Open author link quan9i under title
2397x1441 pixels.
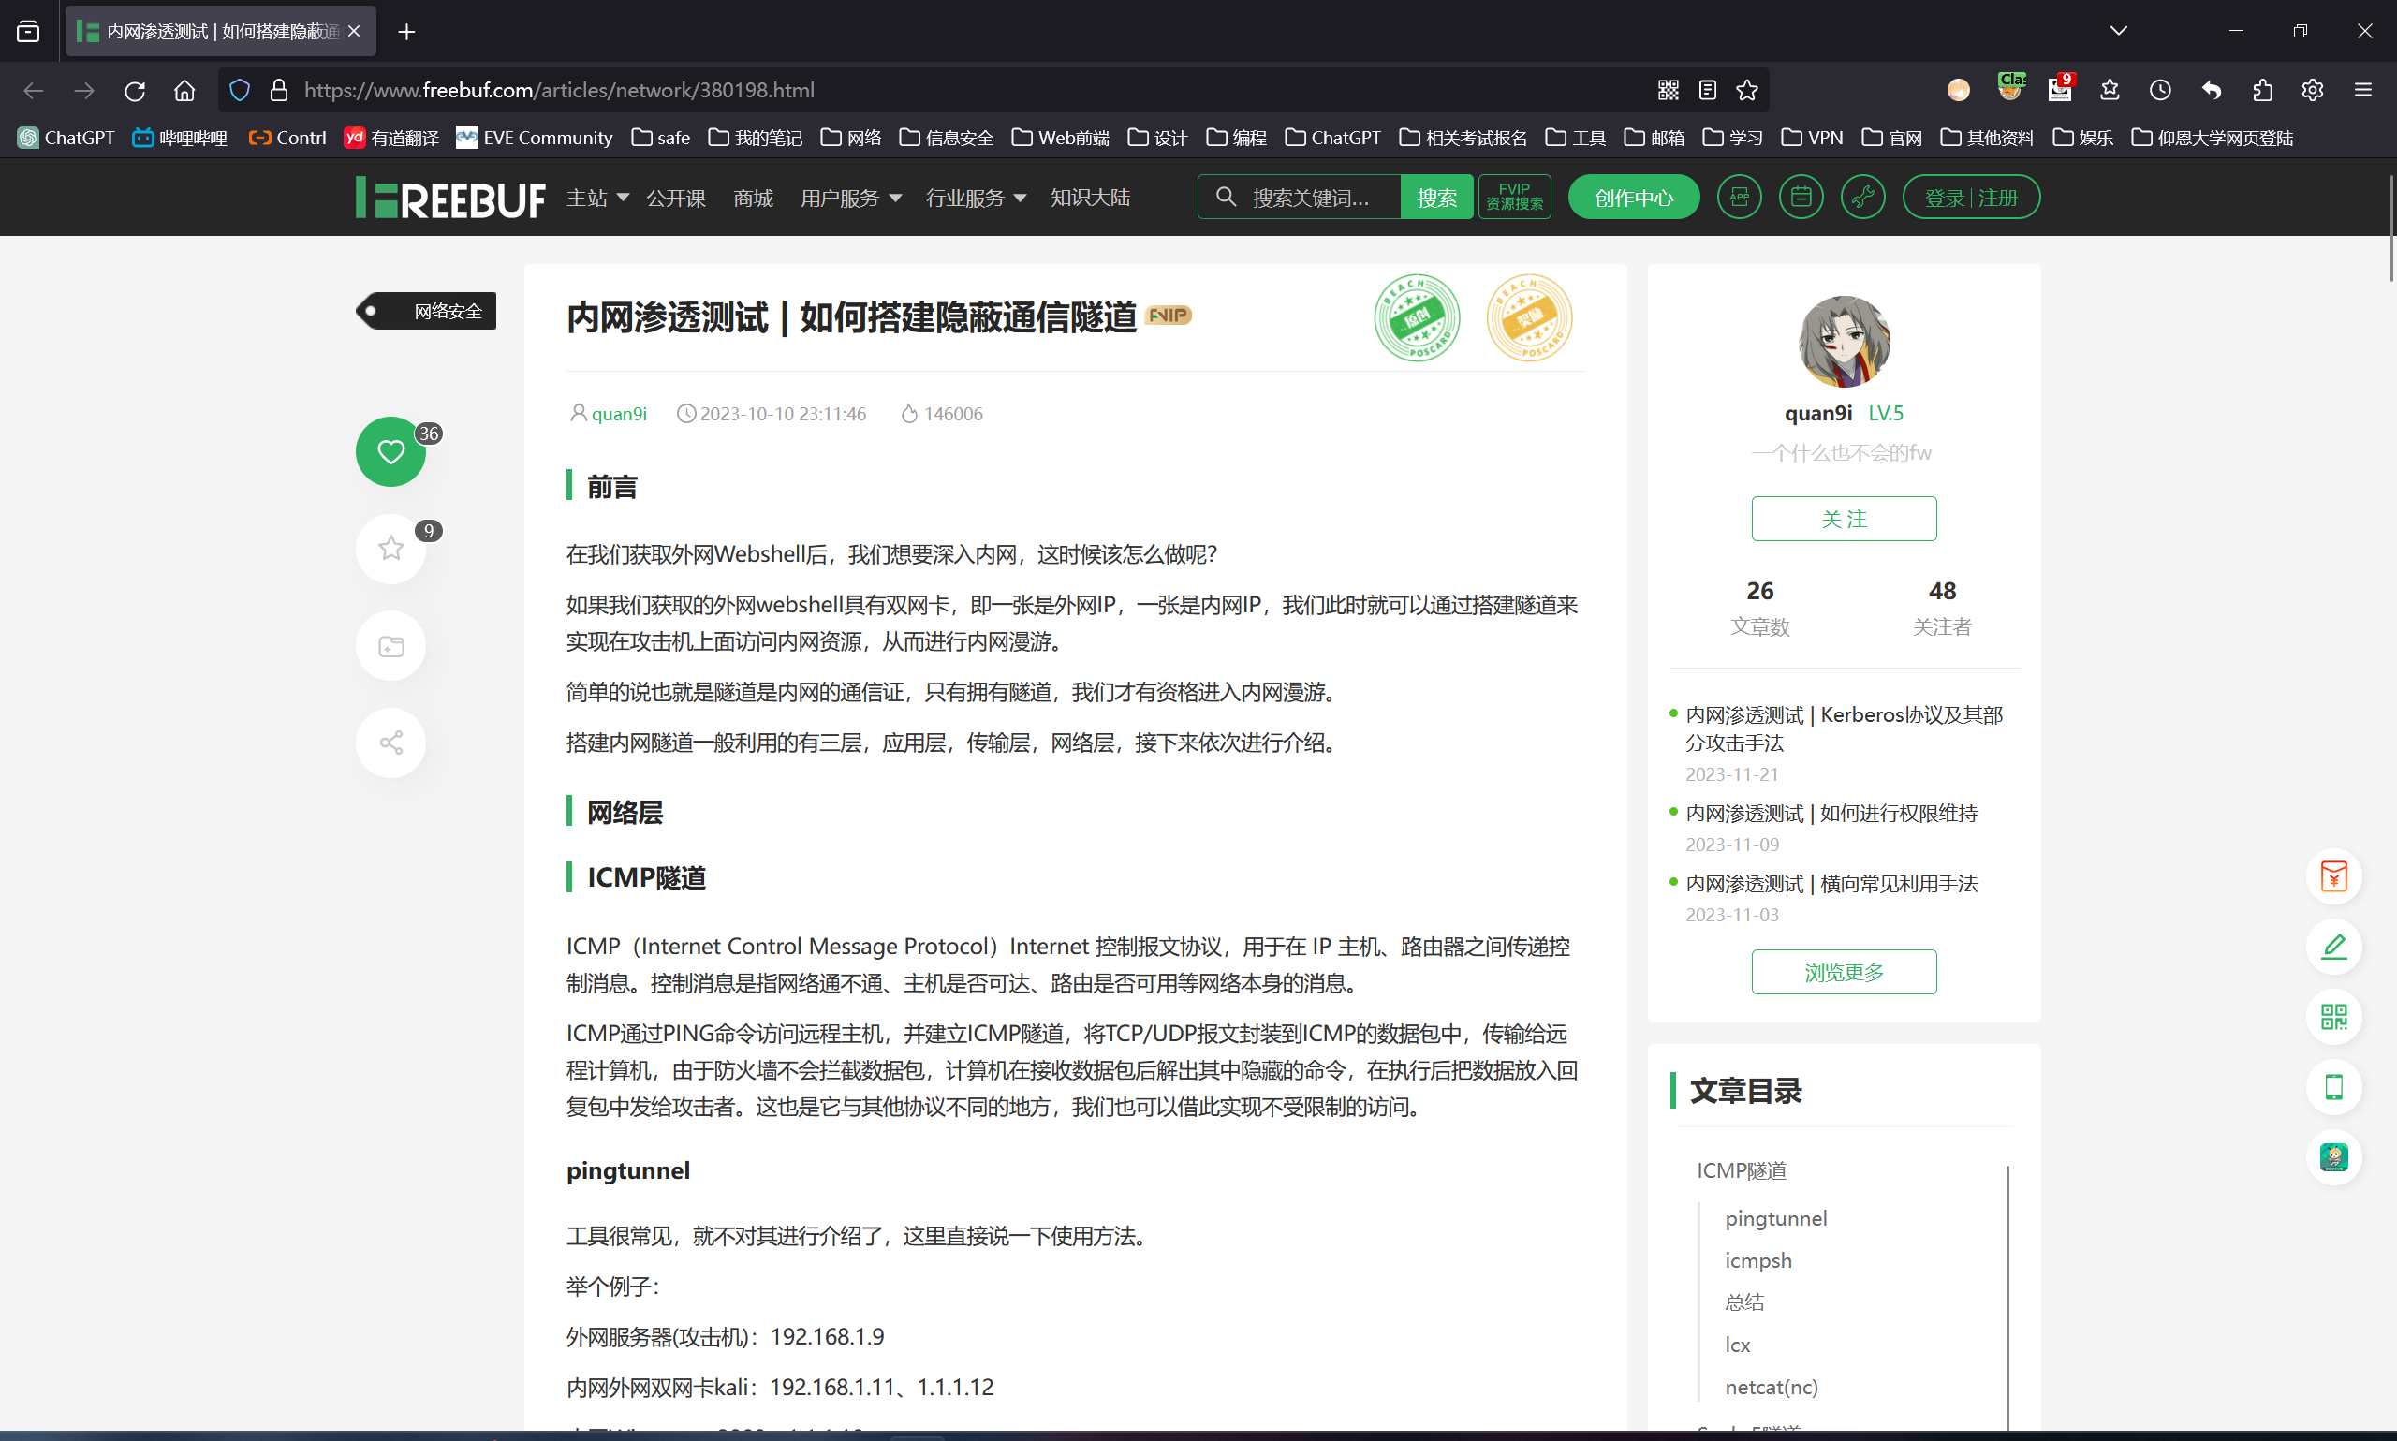(618, 414)
